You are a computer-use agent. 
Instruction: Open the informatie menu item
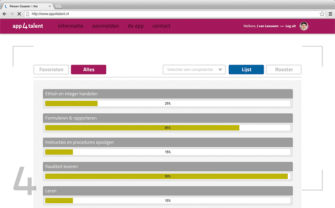point(70,26)
